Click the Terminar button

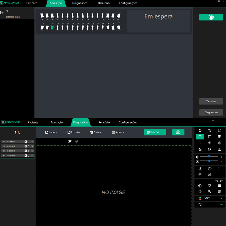[211, 101]
